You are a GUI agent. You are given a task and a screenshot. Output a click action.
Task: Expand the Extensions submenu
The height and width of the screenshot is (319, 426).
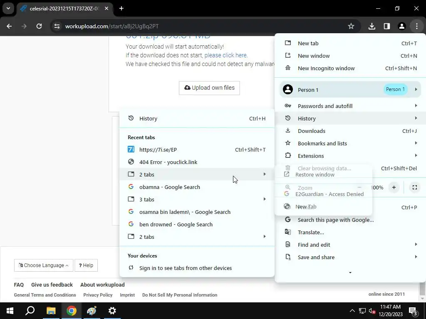[350, 156]
